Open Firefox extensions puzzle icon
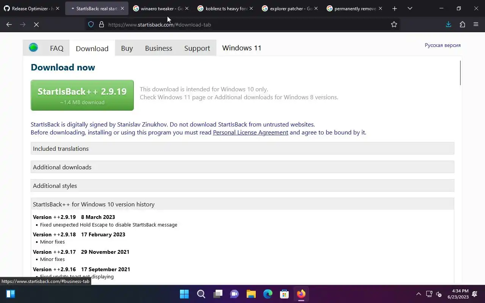The image size is (485, 303). click(462, 25)
